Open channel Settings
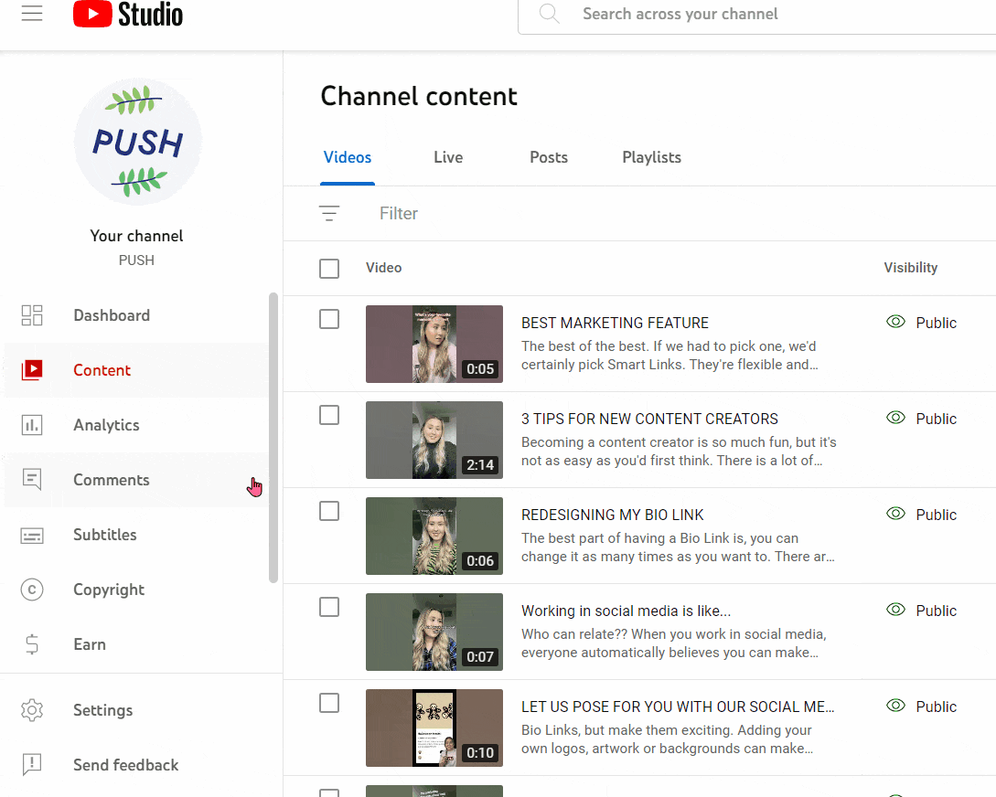The image size is (996, 797). click(102, 710)
